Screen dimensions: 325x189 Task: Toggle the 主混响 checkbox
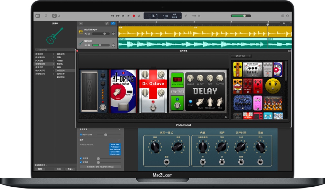(81, 162)
